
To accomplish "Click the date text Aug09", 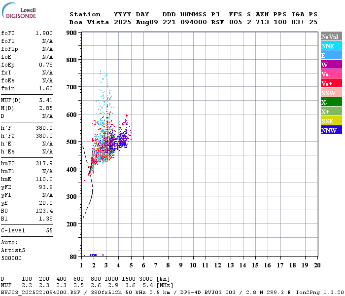I will click(147, 23).
